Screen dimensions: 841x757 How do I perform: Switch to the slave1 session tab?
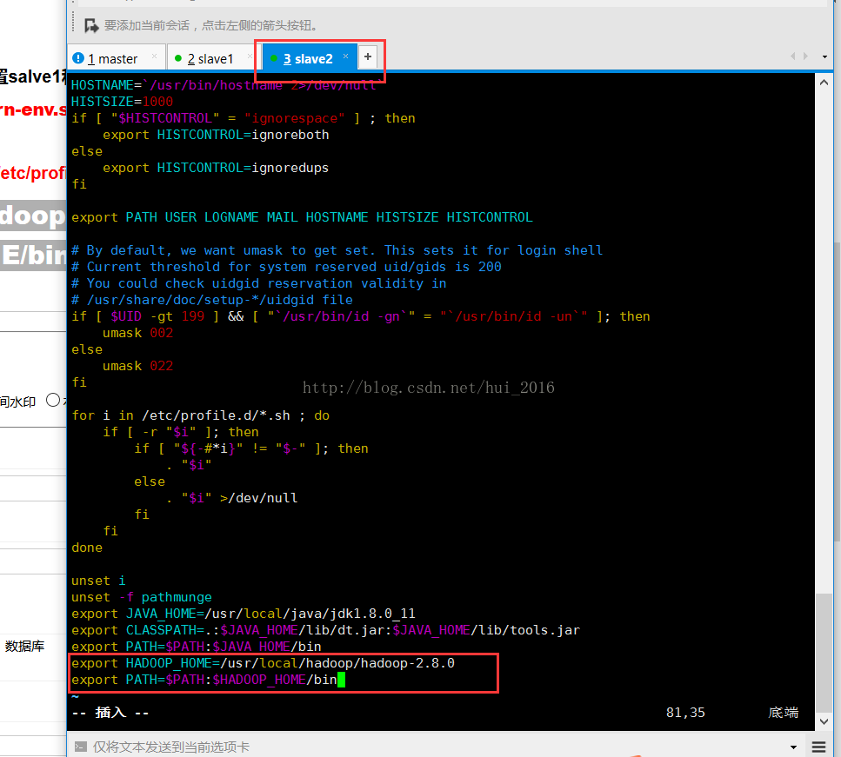coord(210,58)
